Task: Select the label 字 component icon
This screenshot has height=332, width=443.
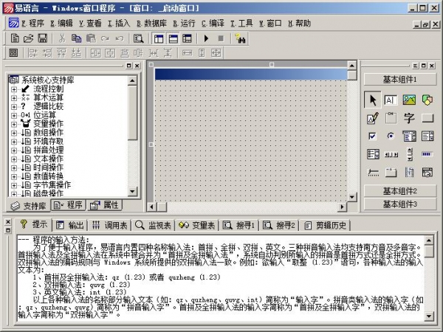Action: point(409,118)
